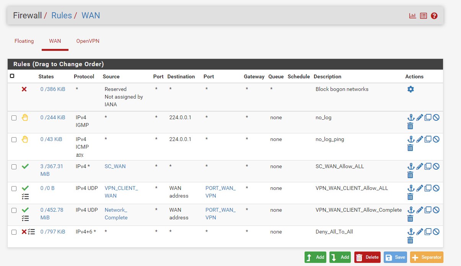Delete the Deny_All_To_All rule
The image size is (461, 266).
(411, 240)
